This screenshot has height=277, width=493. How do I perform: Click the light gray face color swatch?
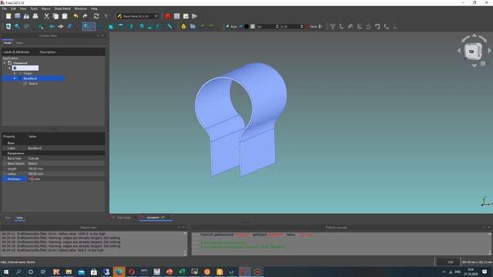tap(253, 27)
